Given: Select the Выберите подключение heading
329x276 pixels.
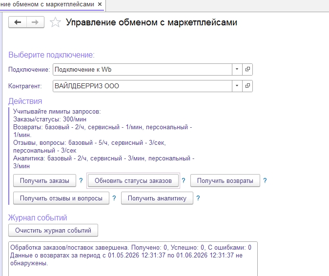Looking at the screenshot, I should click(x=51, y=55).
